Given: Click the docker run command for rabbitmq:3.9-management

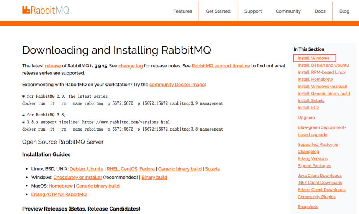Looking at the screenshot, I should click(123, 103).
